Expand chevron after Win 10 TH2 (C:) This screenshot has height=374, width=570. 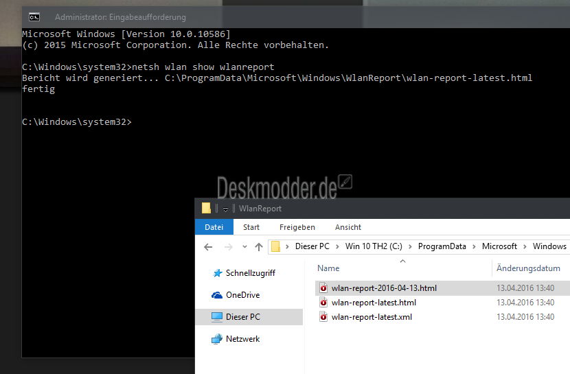(411, 247)
